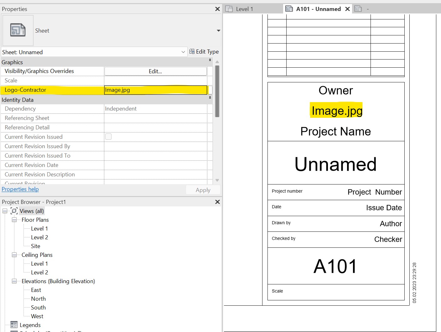Collapse the Floor Plans branch
The width and height of the screenshot is (441, 332).
14,220
